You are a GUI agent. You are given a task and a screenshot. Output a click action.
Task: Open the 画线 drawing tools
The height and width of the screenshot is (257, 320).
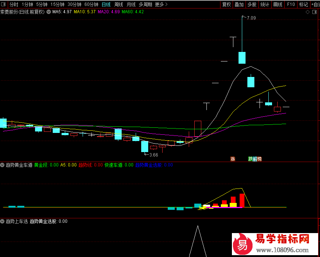click(x=278, y=5)
